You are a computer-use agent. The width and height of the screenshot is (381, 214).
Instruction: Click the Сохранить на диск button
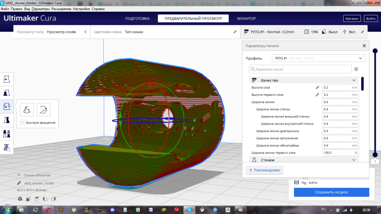pyautogui.click(x=332, y=192)
